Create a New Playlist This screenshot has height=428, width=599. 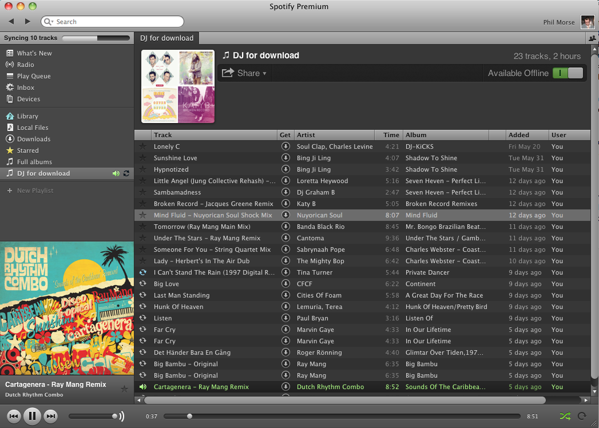(34, 191)
